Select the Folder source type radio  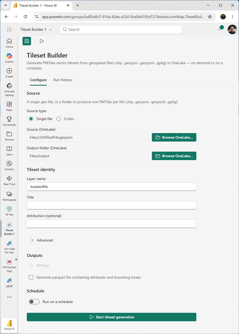coord(59,119)
